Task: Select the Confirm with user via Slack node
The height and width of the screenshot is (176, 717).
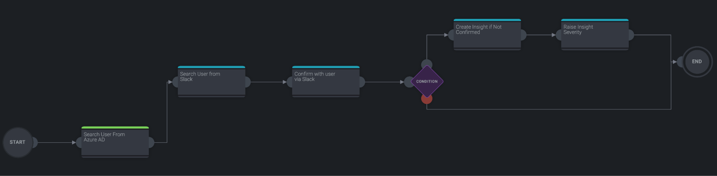Action: pos(326,82)
